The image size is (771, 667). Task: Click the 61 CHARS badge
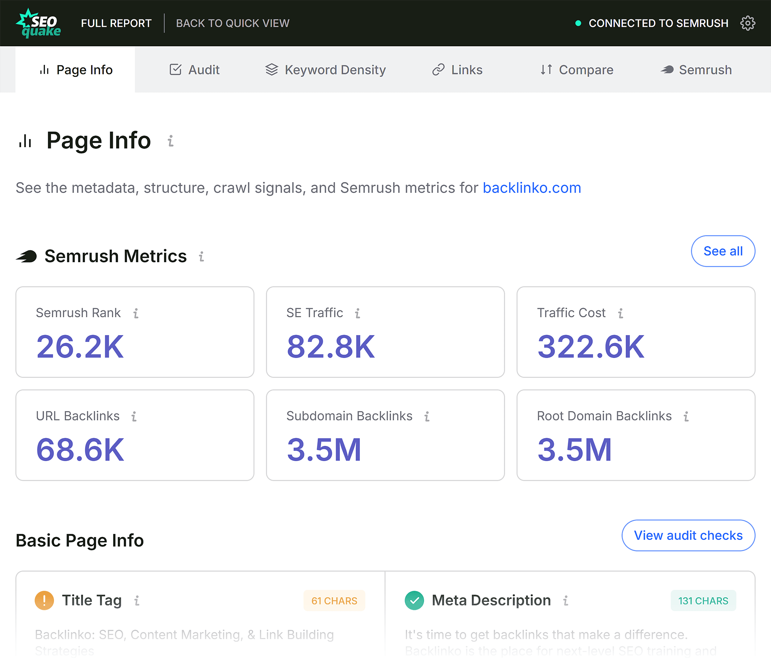[334, 601]
